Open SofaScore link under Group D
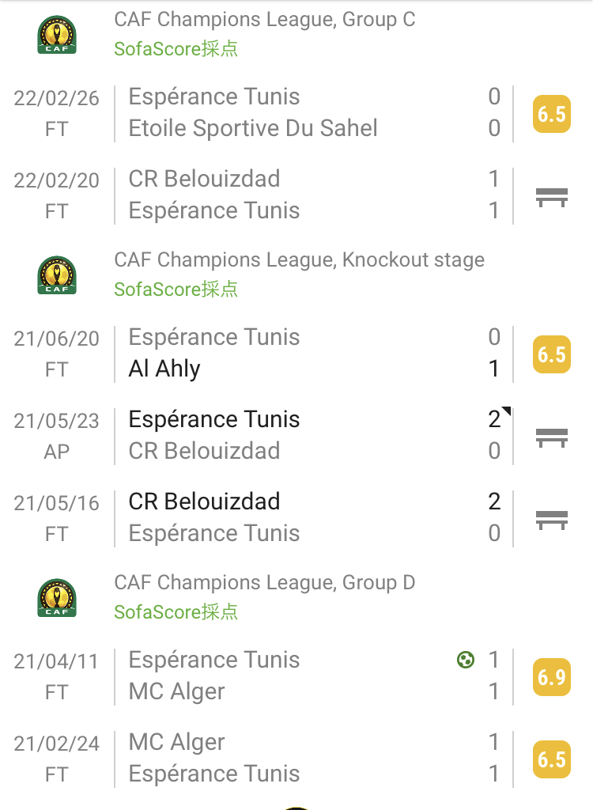 pos(176,611)
